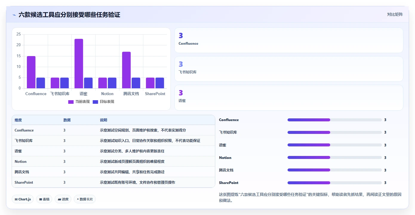Screen dimensions: 415x215
Task: Click the 维度 column header
Action: point(18,120)
